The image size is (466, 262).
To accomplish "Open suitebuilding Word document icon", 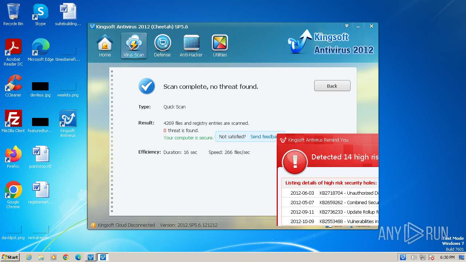I will (68, 15).
